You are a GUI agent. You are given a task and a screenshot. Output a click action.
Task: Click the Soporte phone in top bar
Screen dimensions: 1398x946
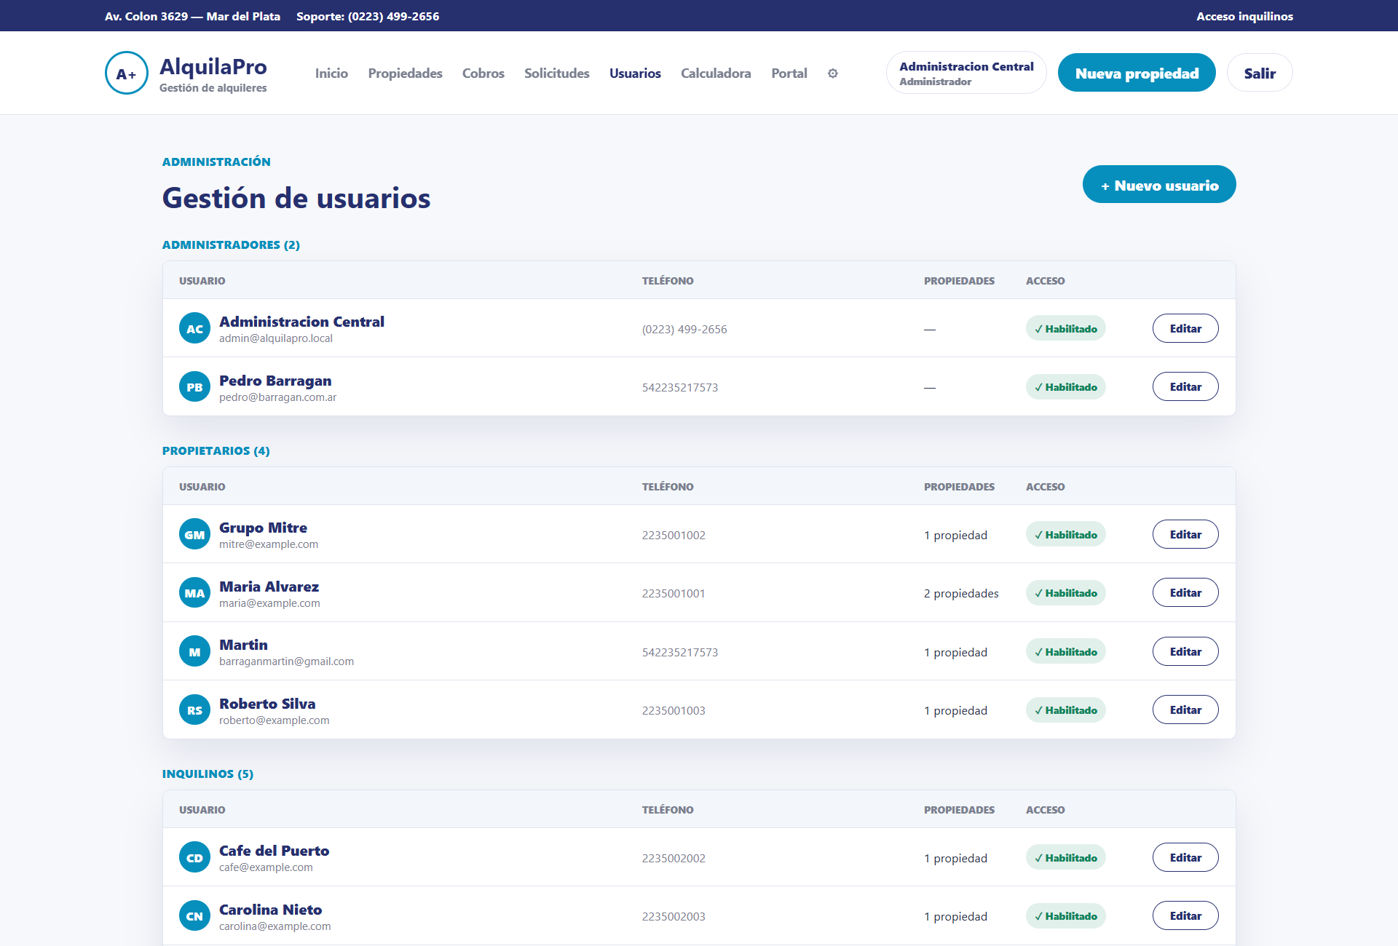tap(368, 16)
